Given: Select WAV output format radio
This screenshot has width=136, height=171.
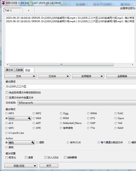Looking at the screenshot, I should pos(7,118).
